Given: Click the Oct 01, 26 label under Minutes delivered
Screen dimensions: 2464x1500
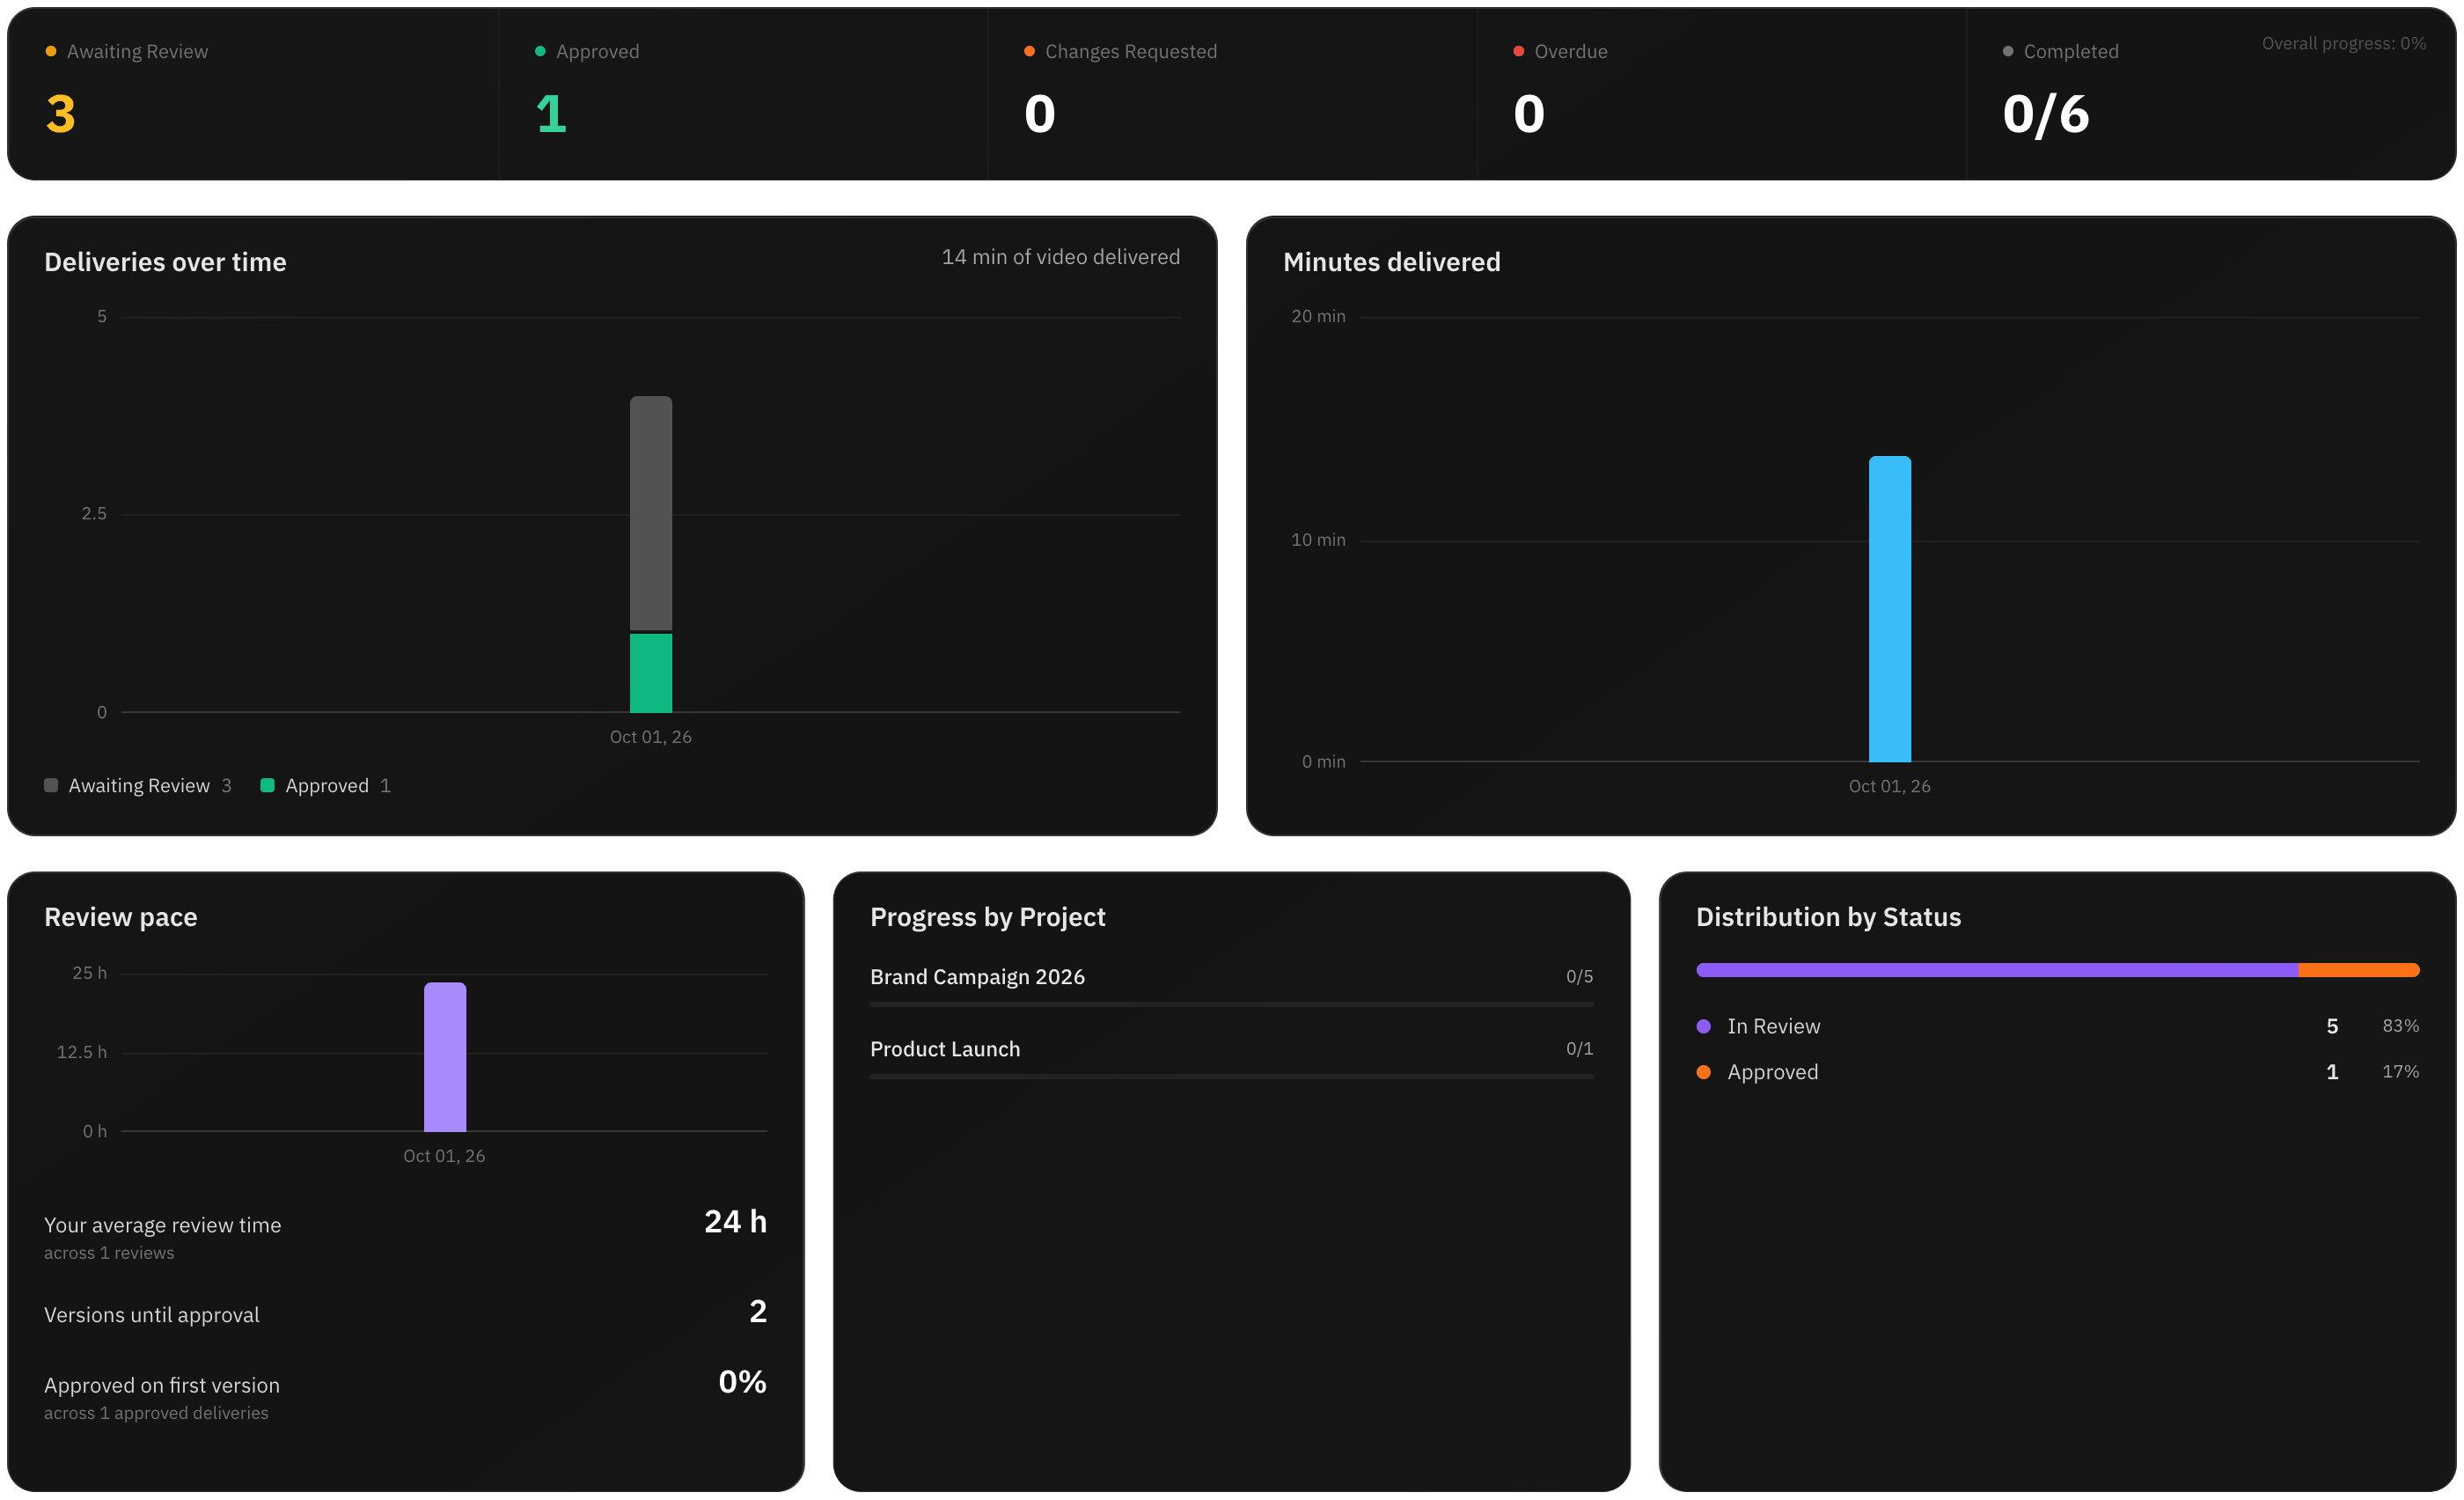Looking at the screenshot, I should coord(1890,787).
